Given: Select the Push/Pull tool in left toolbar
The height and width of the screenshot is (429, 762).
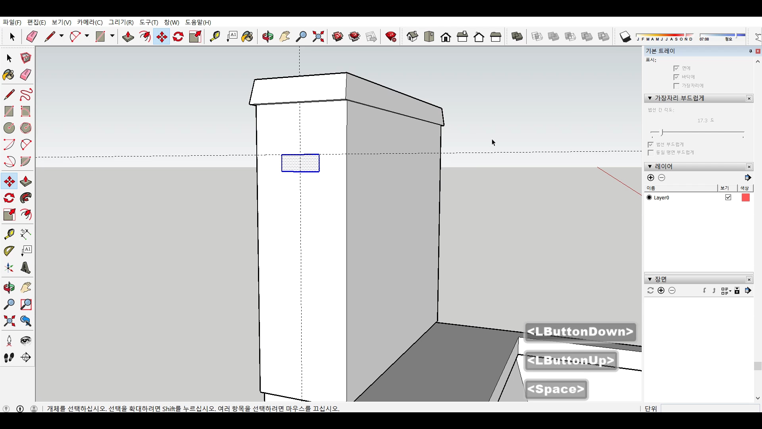Looking at the screenshot, I should (x=26, y=182).
